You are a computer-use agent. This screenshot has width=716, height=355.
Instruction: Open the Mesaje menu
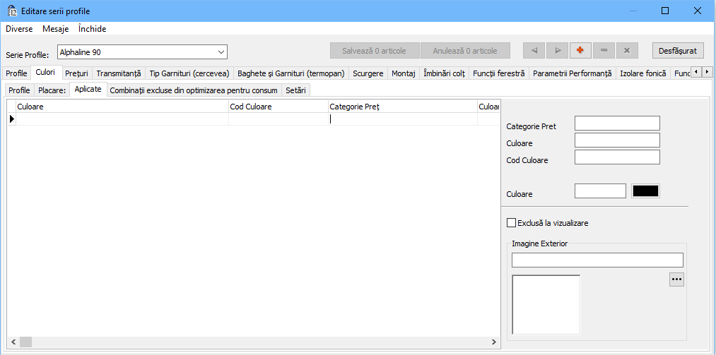click(x=55, y=29)
